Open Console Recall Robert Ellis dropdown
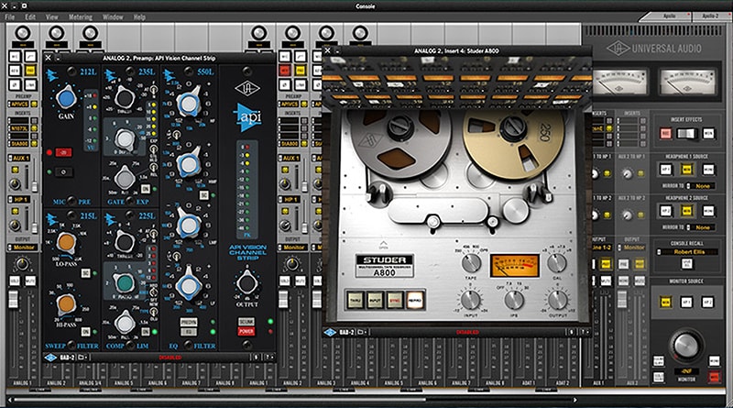Viewport: 733px width, 408px height. (x=686, y=252)
